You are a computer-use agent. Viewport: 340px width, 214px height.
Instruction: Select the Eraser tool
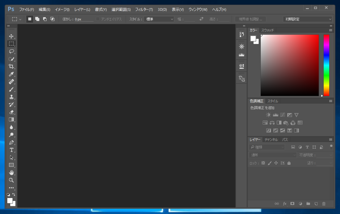click(11, 112)
